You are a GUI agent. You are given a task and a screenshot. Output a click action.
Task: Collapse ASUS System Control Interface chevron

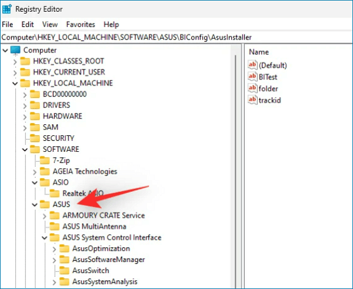45,238
